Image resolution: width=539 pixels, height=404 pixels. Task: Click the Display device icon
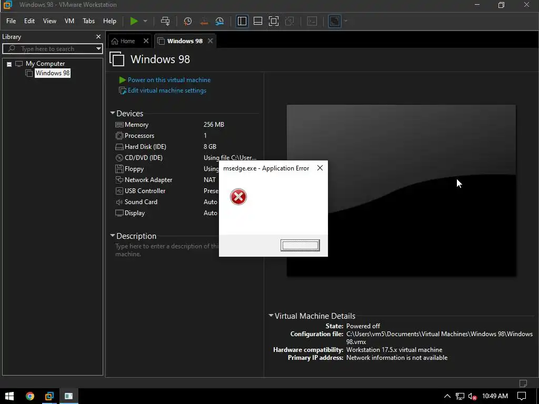(119, 213)
